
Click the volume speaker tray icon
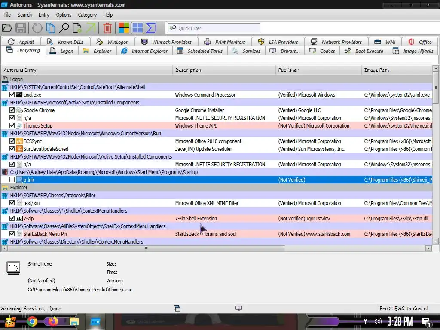tap(378, 321)
